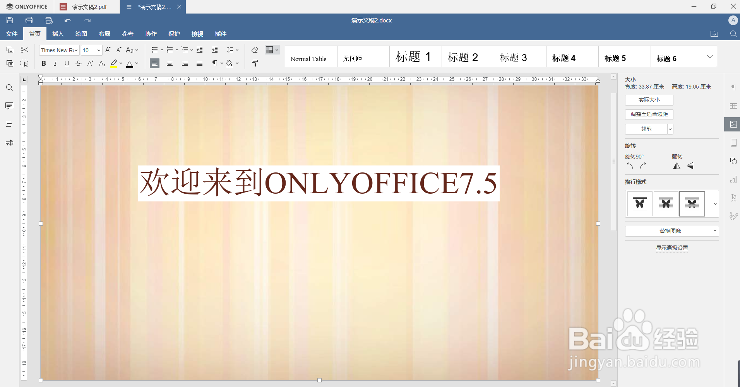Align text to the right
The height and width of the screenshot is (387, 740).
click(185, 63)
